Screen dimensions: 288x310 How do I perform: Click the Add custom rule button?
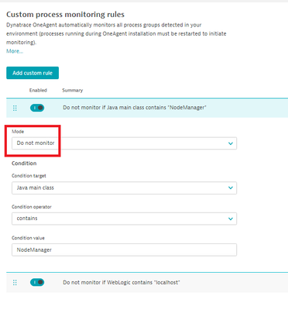click(33, 73)
